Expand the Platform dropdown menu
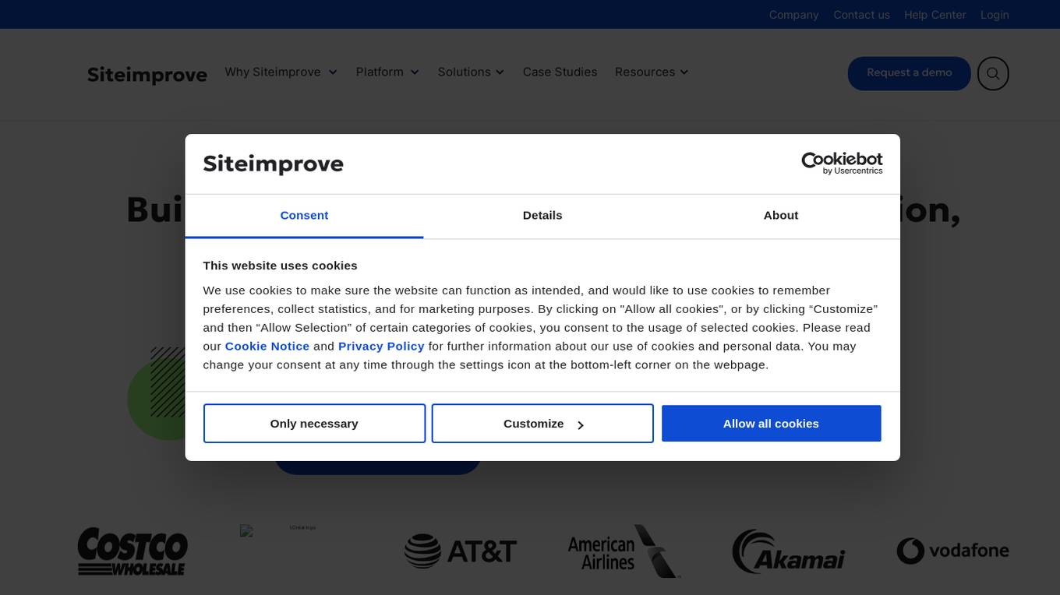This screenshot has width=1060, height=595. [x=387, y=72]
